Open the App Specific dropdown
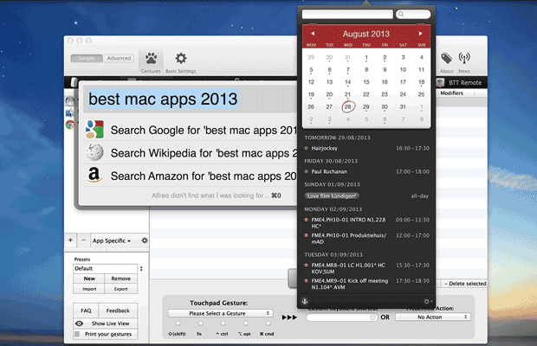 [112, 240]
